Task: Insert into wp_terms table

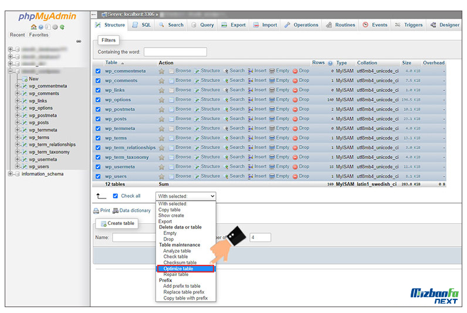Action: pyautogui.click(x=257, y=138)
